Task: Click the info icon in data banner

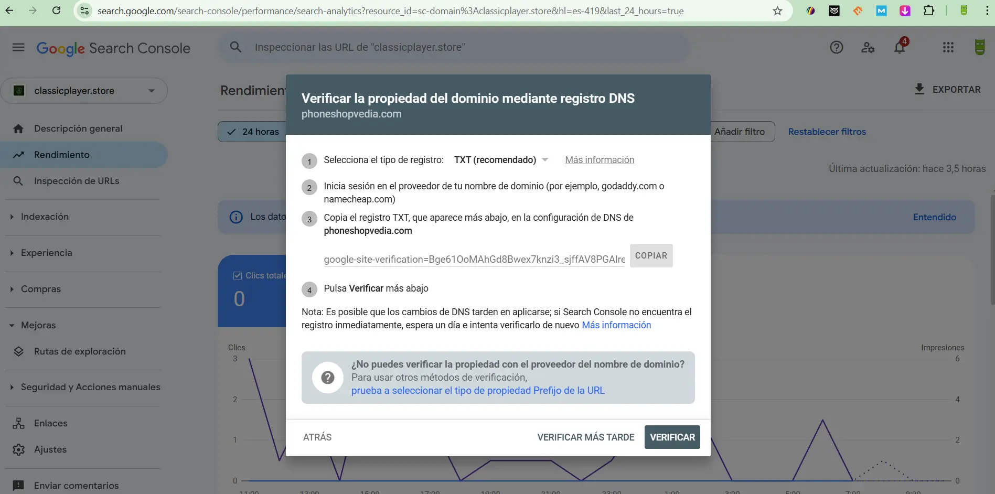Action: coord(236,217)
